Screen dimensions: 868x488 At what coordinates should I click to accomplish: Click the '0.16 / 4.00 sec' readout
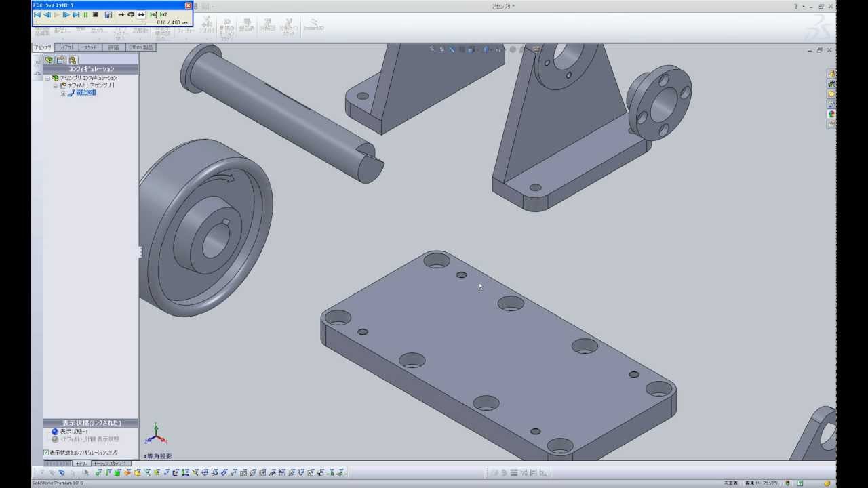(173, 22)
